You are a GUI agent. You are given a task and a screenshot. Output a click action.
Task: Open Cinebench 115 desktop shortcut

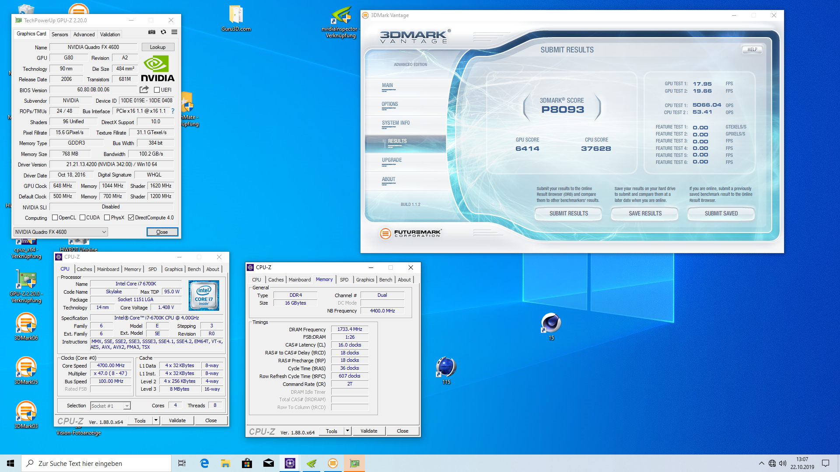446,371
